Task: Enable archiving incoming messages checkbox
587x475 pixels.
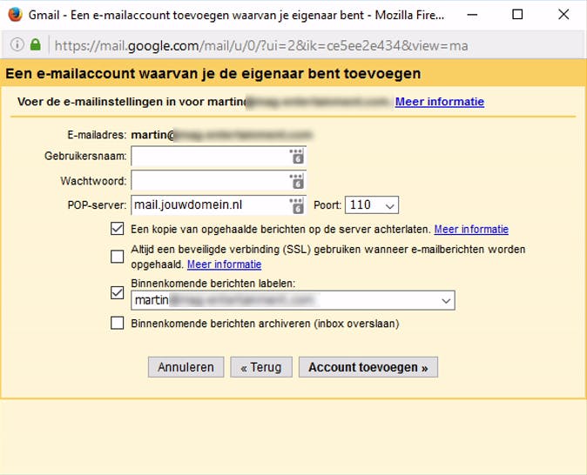Action: tap(118, 324)
